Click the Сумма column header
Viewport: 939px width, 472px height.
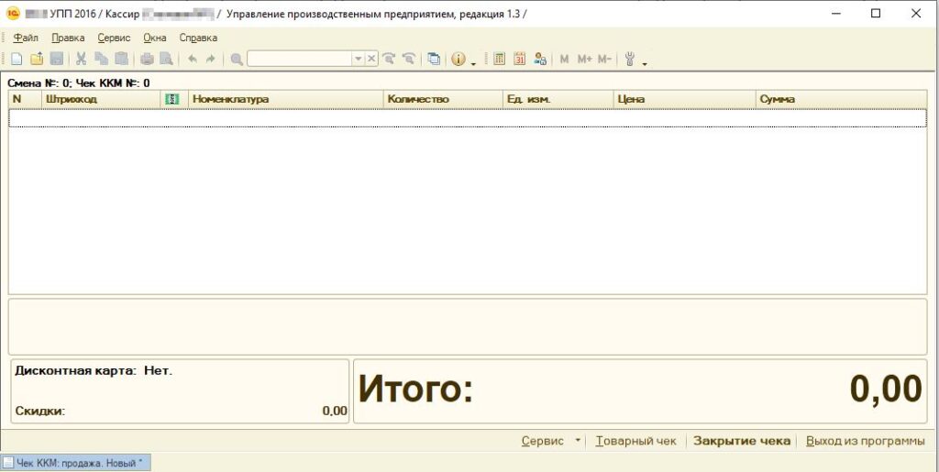[842, 99]
